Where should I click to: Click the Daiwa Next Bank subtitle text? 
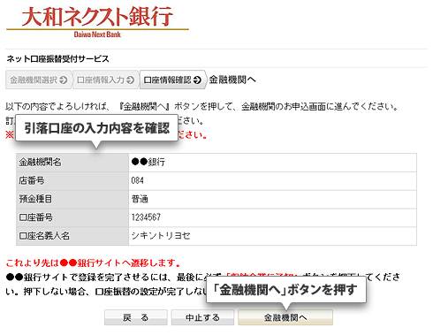97,34
